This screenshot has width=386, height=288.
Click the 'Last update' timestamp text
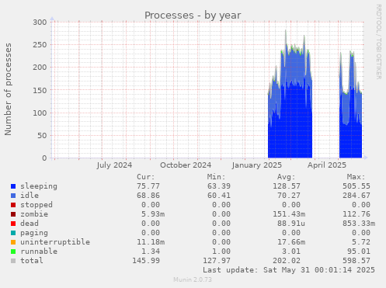point(289,270)
